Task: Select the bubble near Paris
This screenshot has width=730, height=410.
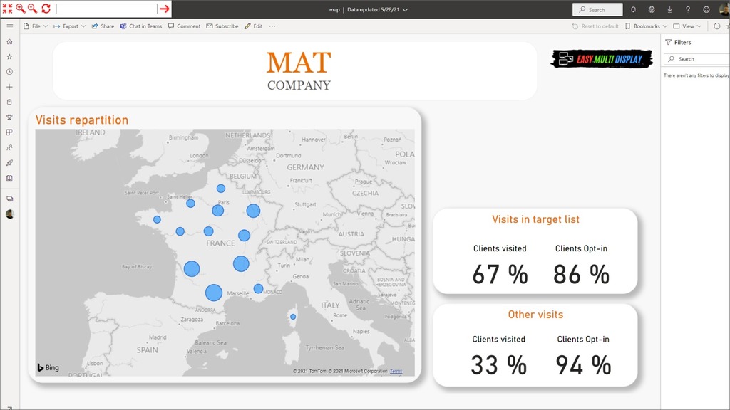Action: (x=218, y=211)
